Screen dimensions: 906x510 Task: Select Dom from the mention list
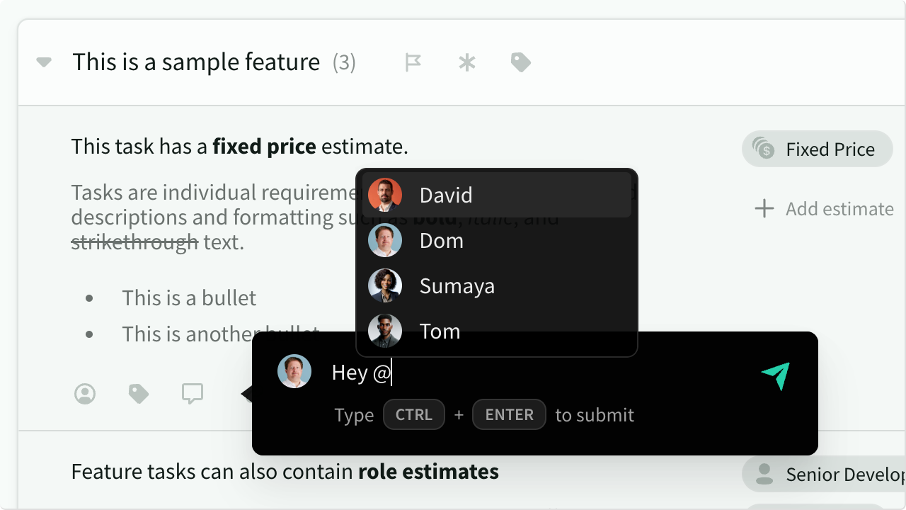497,241
